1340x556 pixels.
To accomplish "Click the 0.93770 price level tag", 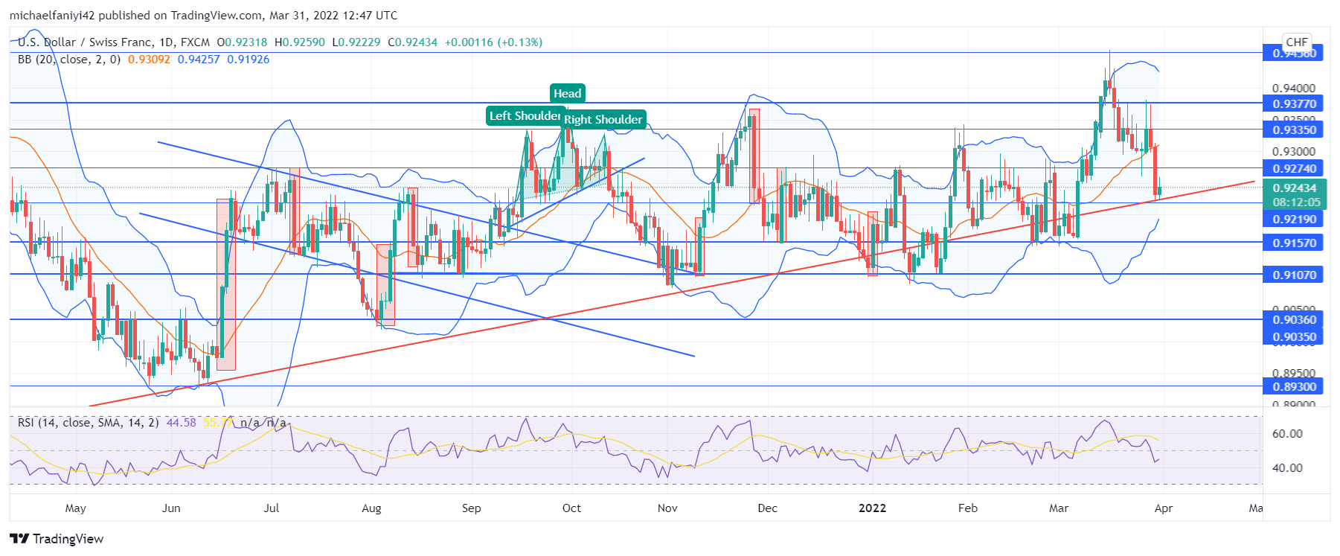I will coord(1294,103).
